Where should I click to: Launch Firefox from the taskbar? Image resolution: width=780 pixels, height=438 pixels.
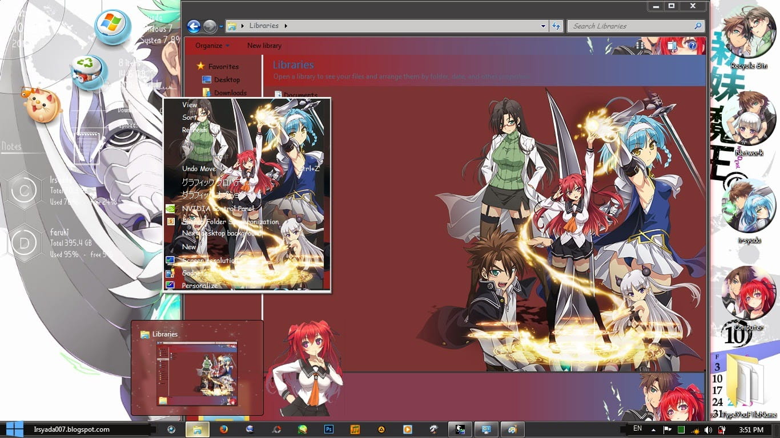point(224,429)
